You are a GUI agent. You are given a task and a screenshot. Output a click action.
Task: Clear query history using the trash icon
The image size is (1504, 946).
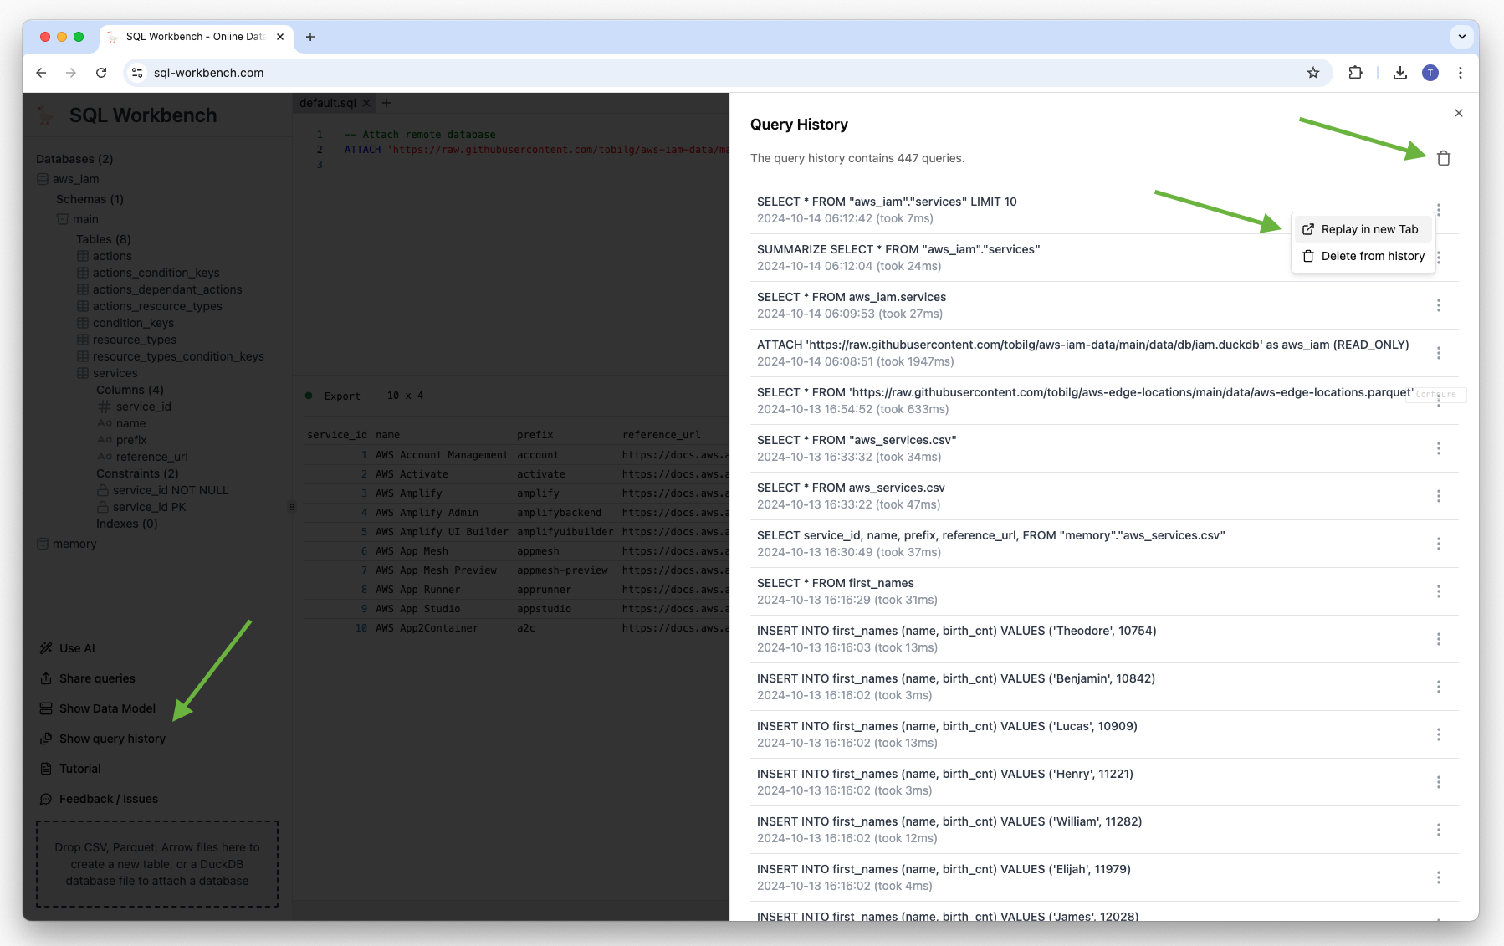coord(1444,158)
